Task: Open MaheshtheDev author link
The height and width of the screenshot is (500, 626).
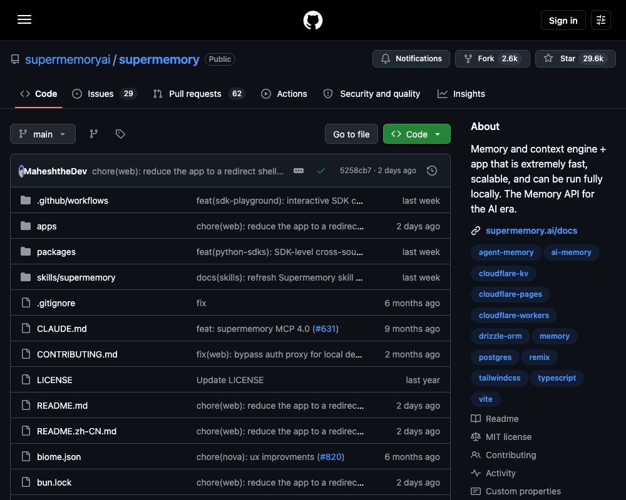Action: coord(55,171)
